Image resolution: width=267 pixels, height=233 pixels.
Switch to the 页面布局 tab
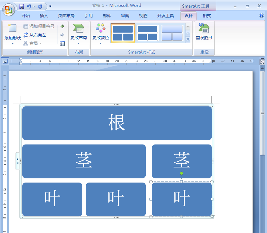[66, 16]
